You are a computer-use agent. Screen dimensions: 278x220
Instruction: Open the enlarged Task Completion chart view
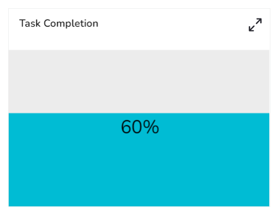[255, 25]
